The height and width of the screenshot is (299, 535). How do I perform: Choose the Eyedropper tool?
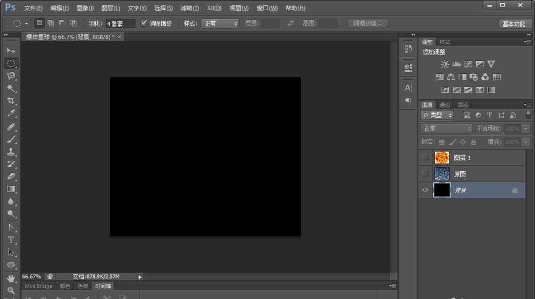coord(11,114)
